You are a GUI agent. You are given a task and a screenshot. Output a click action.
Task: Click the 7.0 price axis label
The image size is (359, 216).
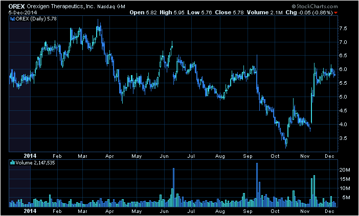point(344,42)
